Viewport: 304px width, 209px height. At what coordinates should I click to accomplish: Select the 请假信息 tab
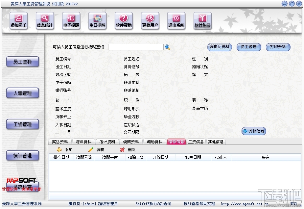click(x=176, y=142)
